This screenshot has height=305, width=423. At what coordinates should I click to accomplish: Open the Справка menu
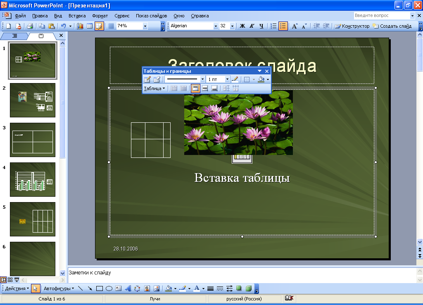(200, 16)
